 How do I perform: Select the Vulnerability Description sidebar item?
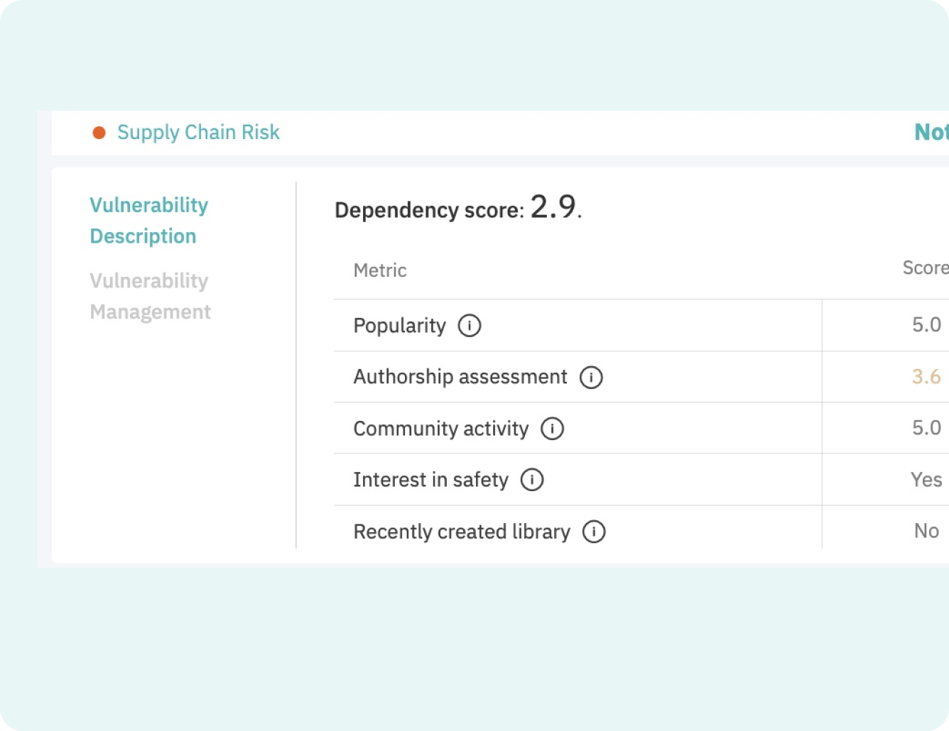point(148,220)
